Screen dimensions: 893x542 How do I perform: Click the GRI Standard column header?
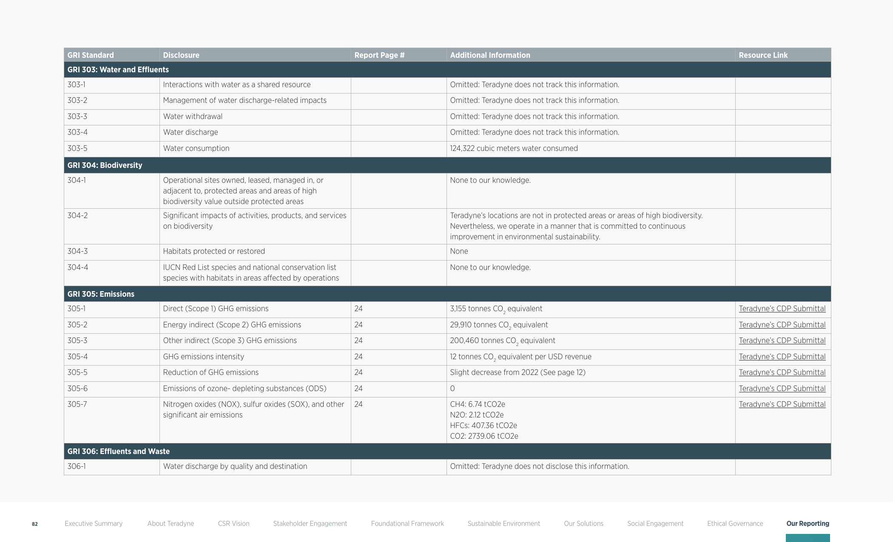pos(112,55)
